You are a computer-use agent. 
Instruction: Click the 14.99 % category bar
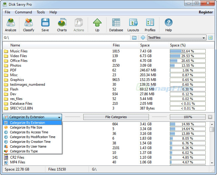click(188, 124)
